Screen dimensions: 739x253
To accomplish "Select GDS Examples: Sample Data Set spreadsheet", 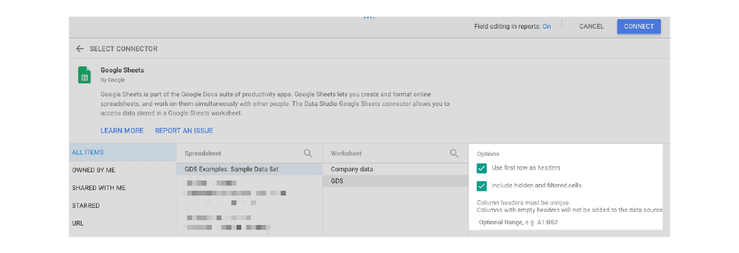I will click(250, 170).
